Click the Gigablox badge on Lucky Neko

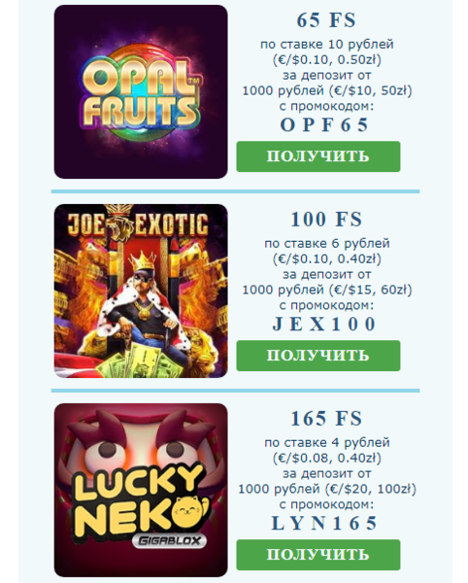point(169,540)
